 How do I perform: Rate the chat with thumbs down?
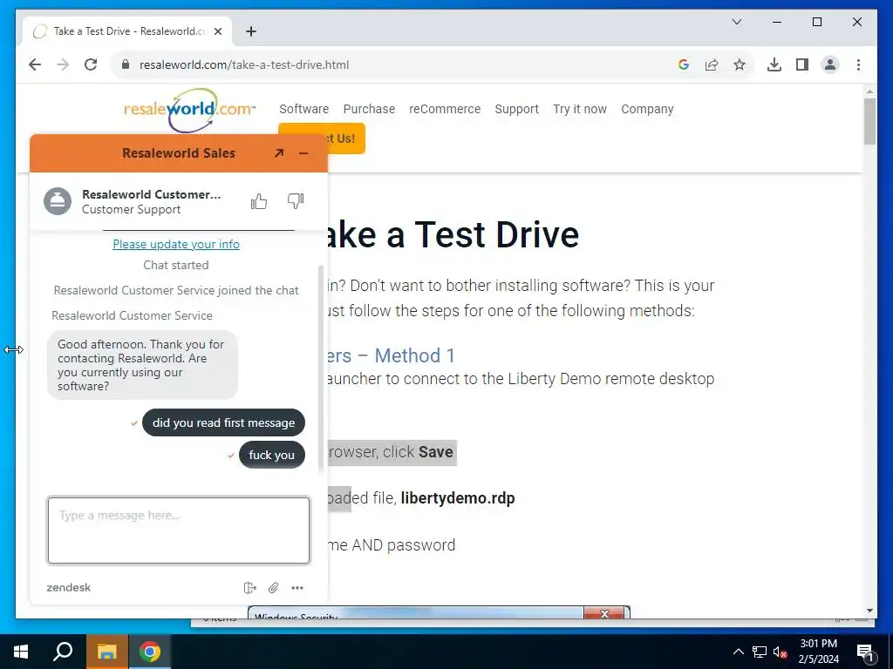296,201
